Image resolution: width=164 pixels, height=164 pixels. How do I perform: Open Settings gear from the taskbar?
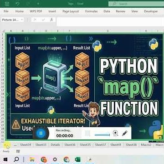coord(55,159)
